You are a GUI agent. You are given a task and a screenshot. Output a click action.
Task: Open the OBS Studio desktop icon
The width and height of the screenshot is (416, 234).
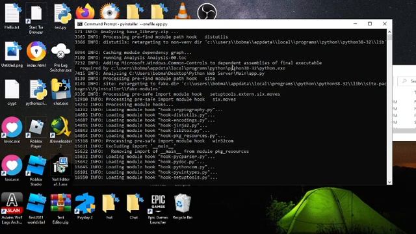pyautogui.click(x=207, y=12)
